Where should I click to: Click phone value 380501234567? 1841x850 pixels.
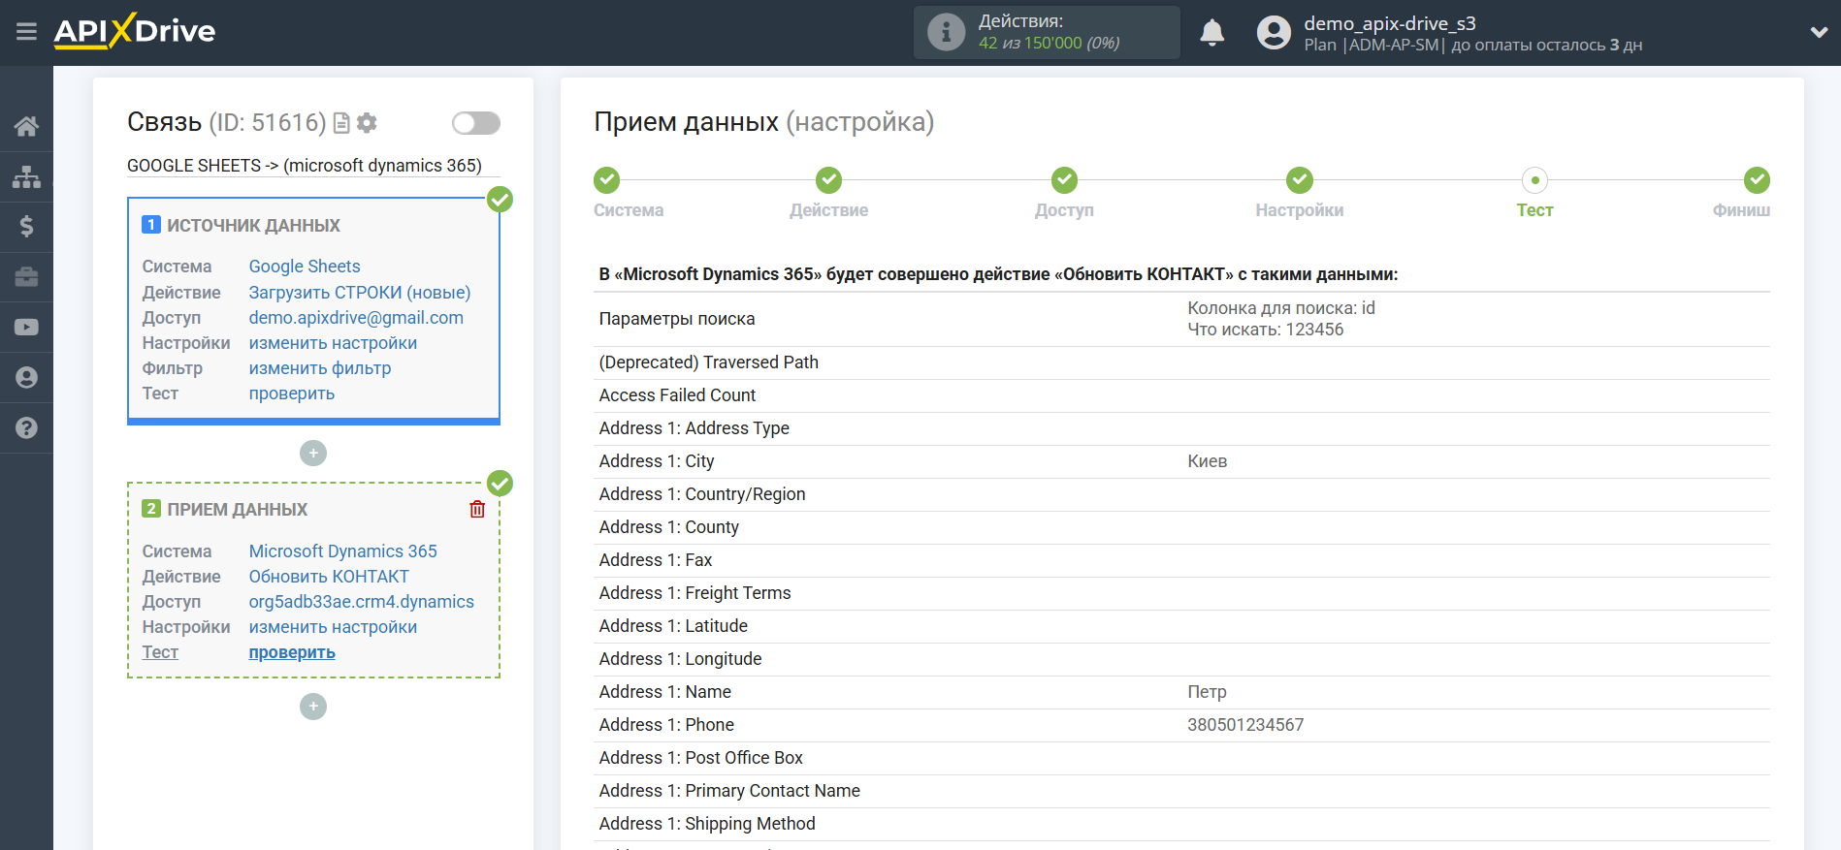tap(1245, 725)
